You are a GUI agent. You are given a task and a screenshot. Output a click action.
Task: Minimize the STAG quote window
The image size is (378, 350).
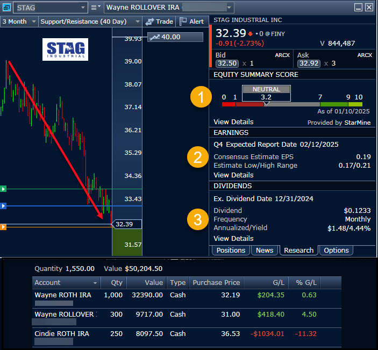[x=358, y=8]
